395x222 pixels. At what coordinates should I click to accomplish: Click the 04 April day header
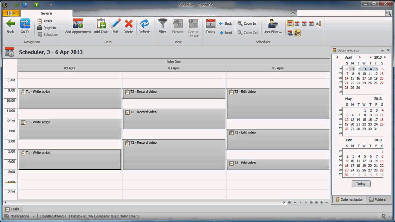pyautogui.click(x=174, y=68)
